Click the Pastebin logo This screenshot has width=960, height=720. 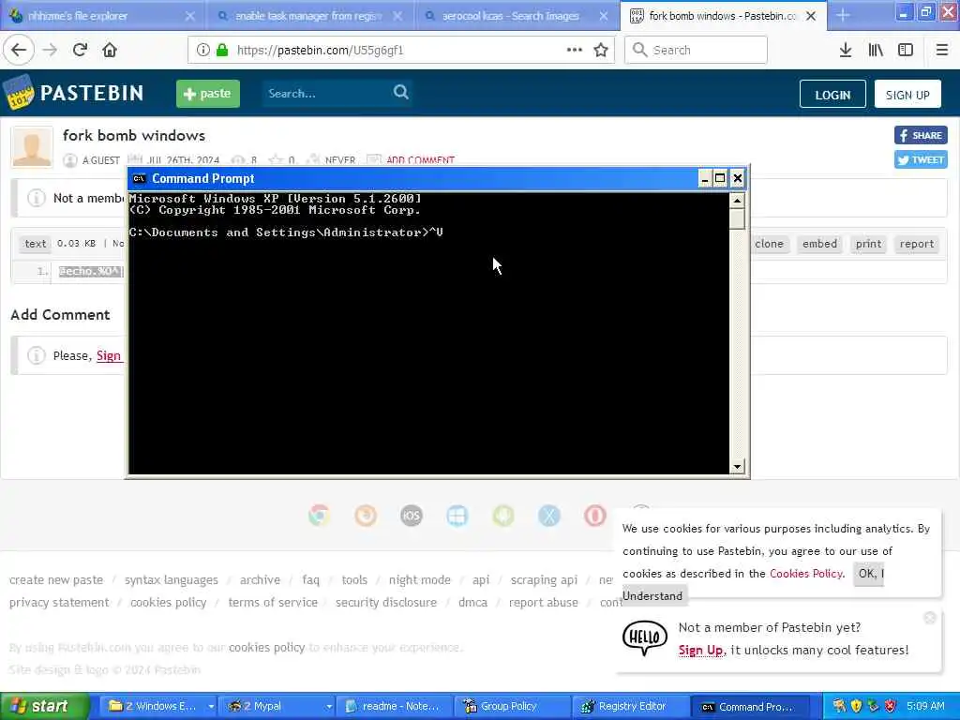click(x=73, y=93)
